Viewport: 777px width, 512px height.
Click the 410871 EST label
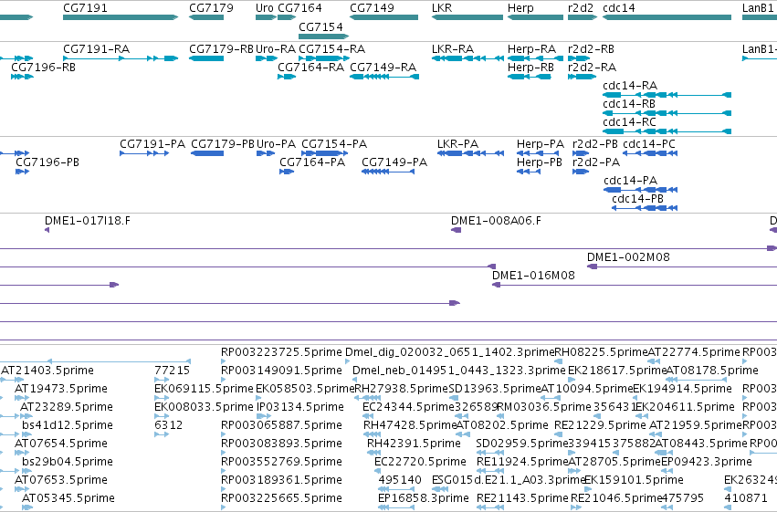pos(746,498)
